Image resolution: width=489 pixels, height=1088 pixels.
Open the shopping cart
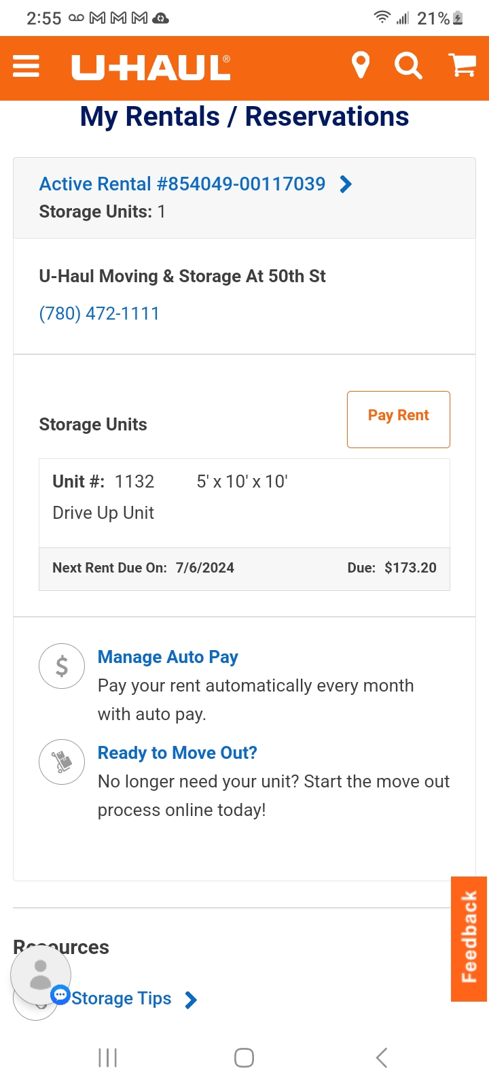point(463,65)
